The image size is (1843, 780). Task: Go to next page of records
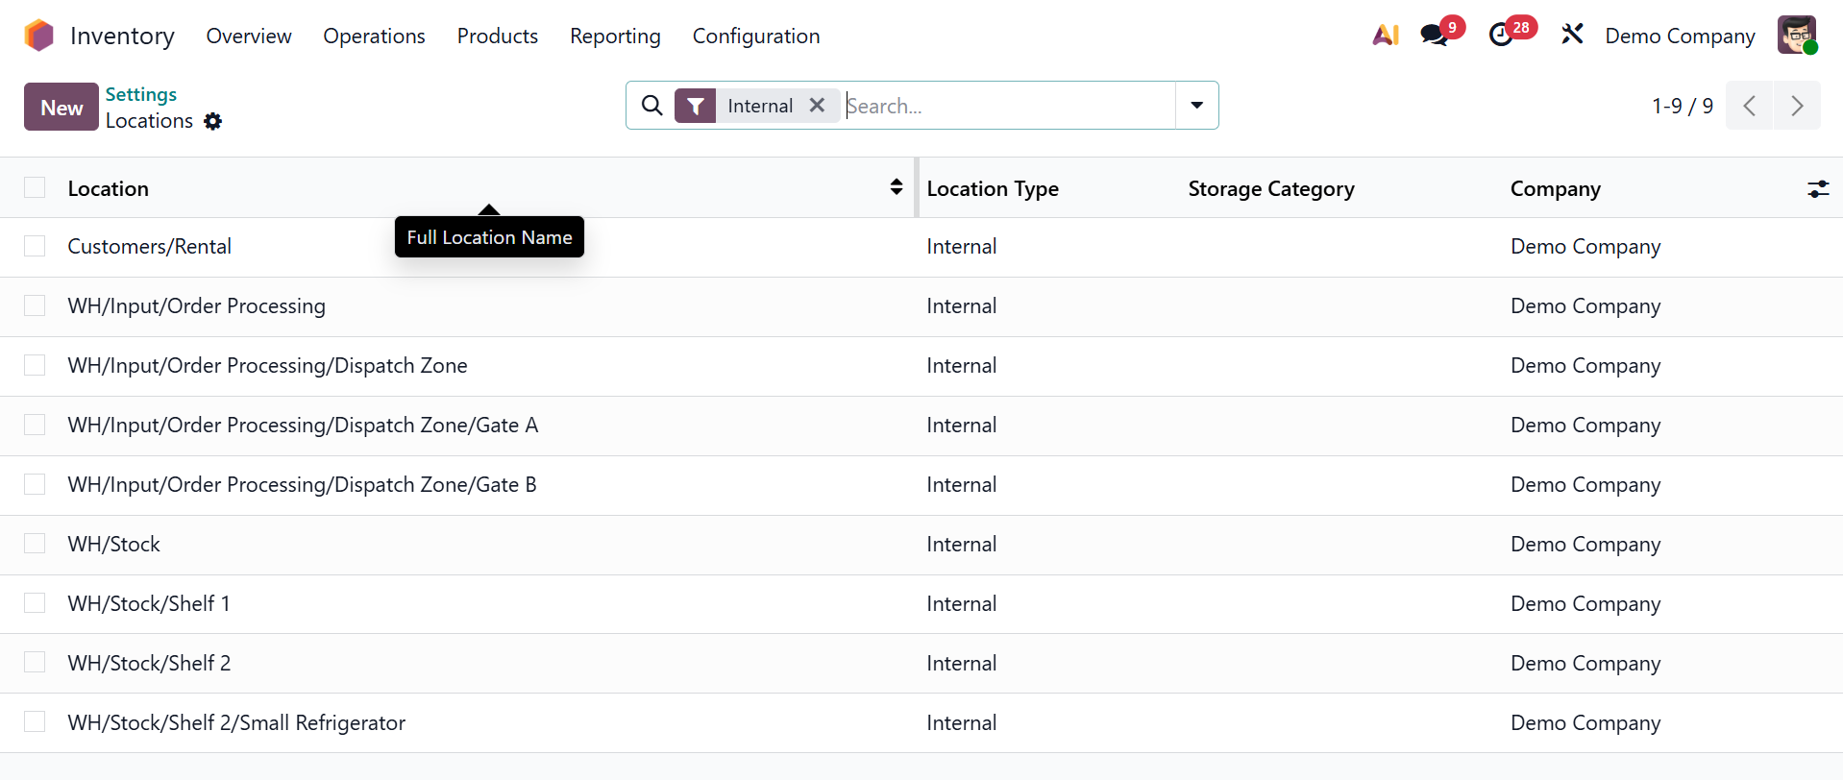coord(1797,106)
